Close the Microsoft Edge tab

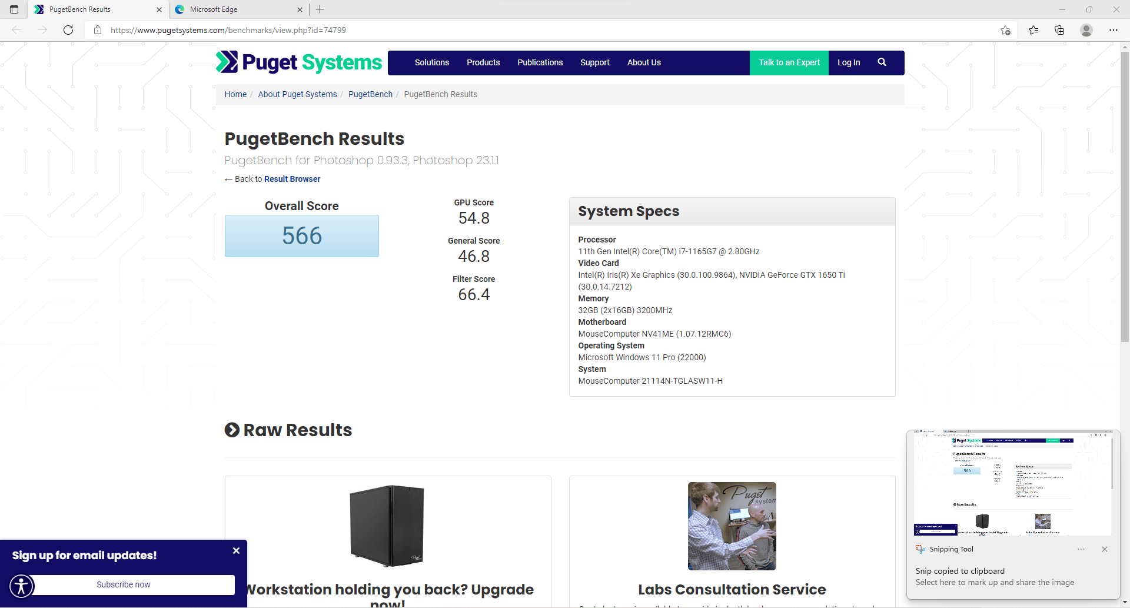pyautogui.click(x=300, y=9)
